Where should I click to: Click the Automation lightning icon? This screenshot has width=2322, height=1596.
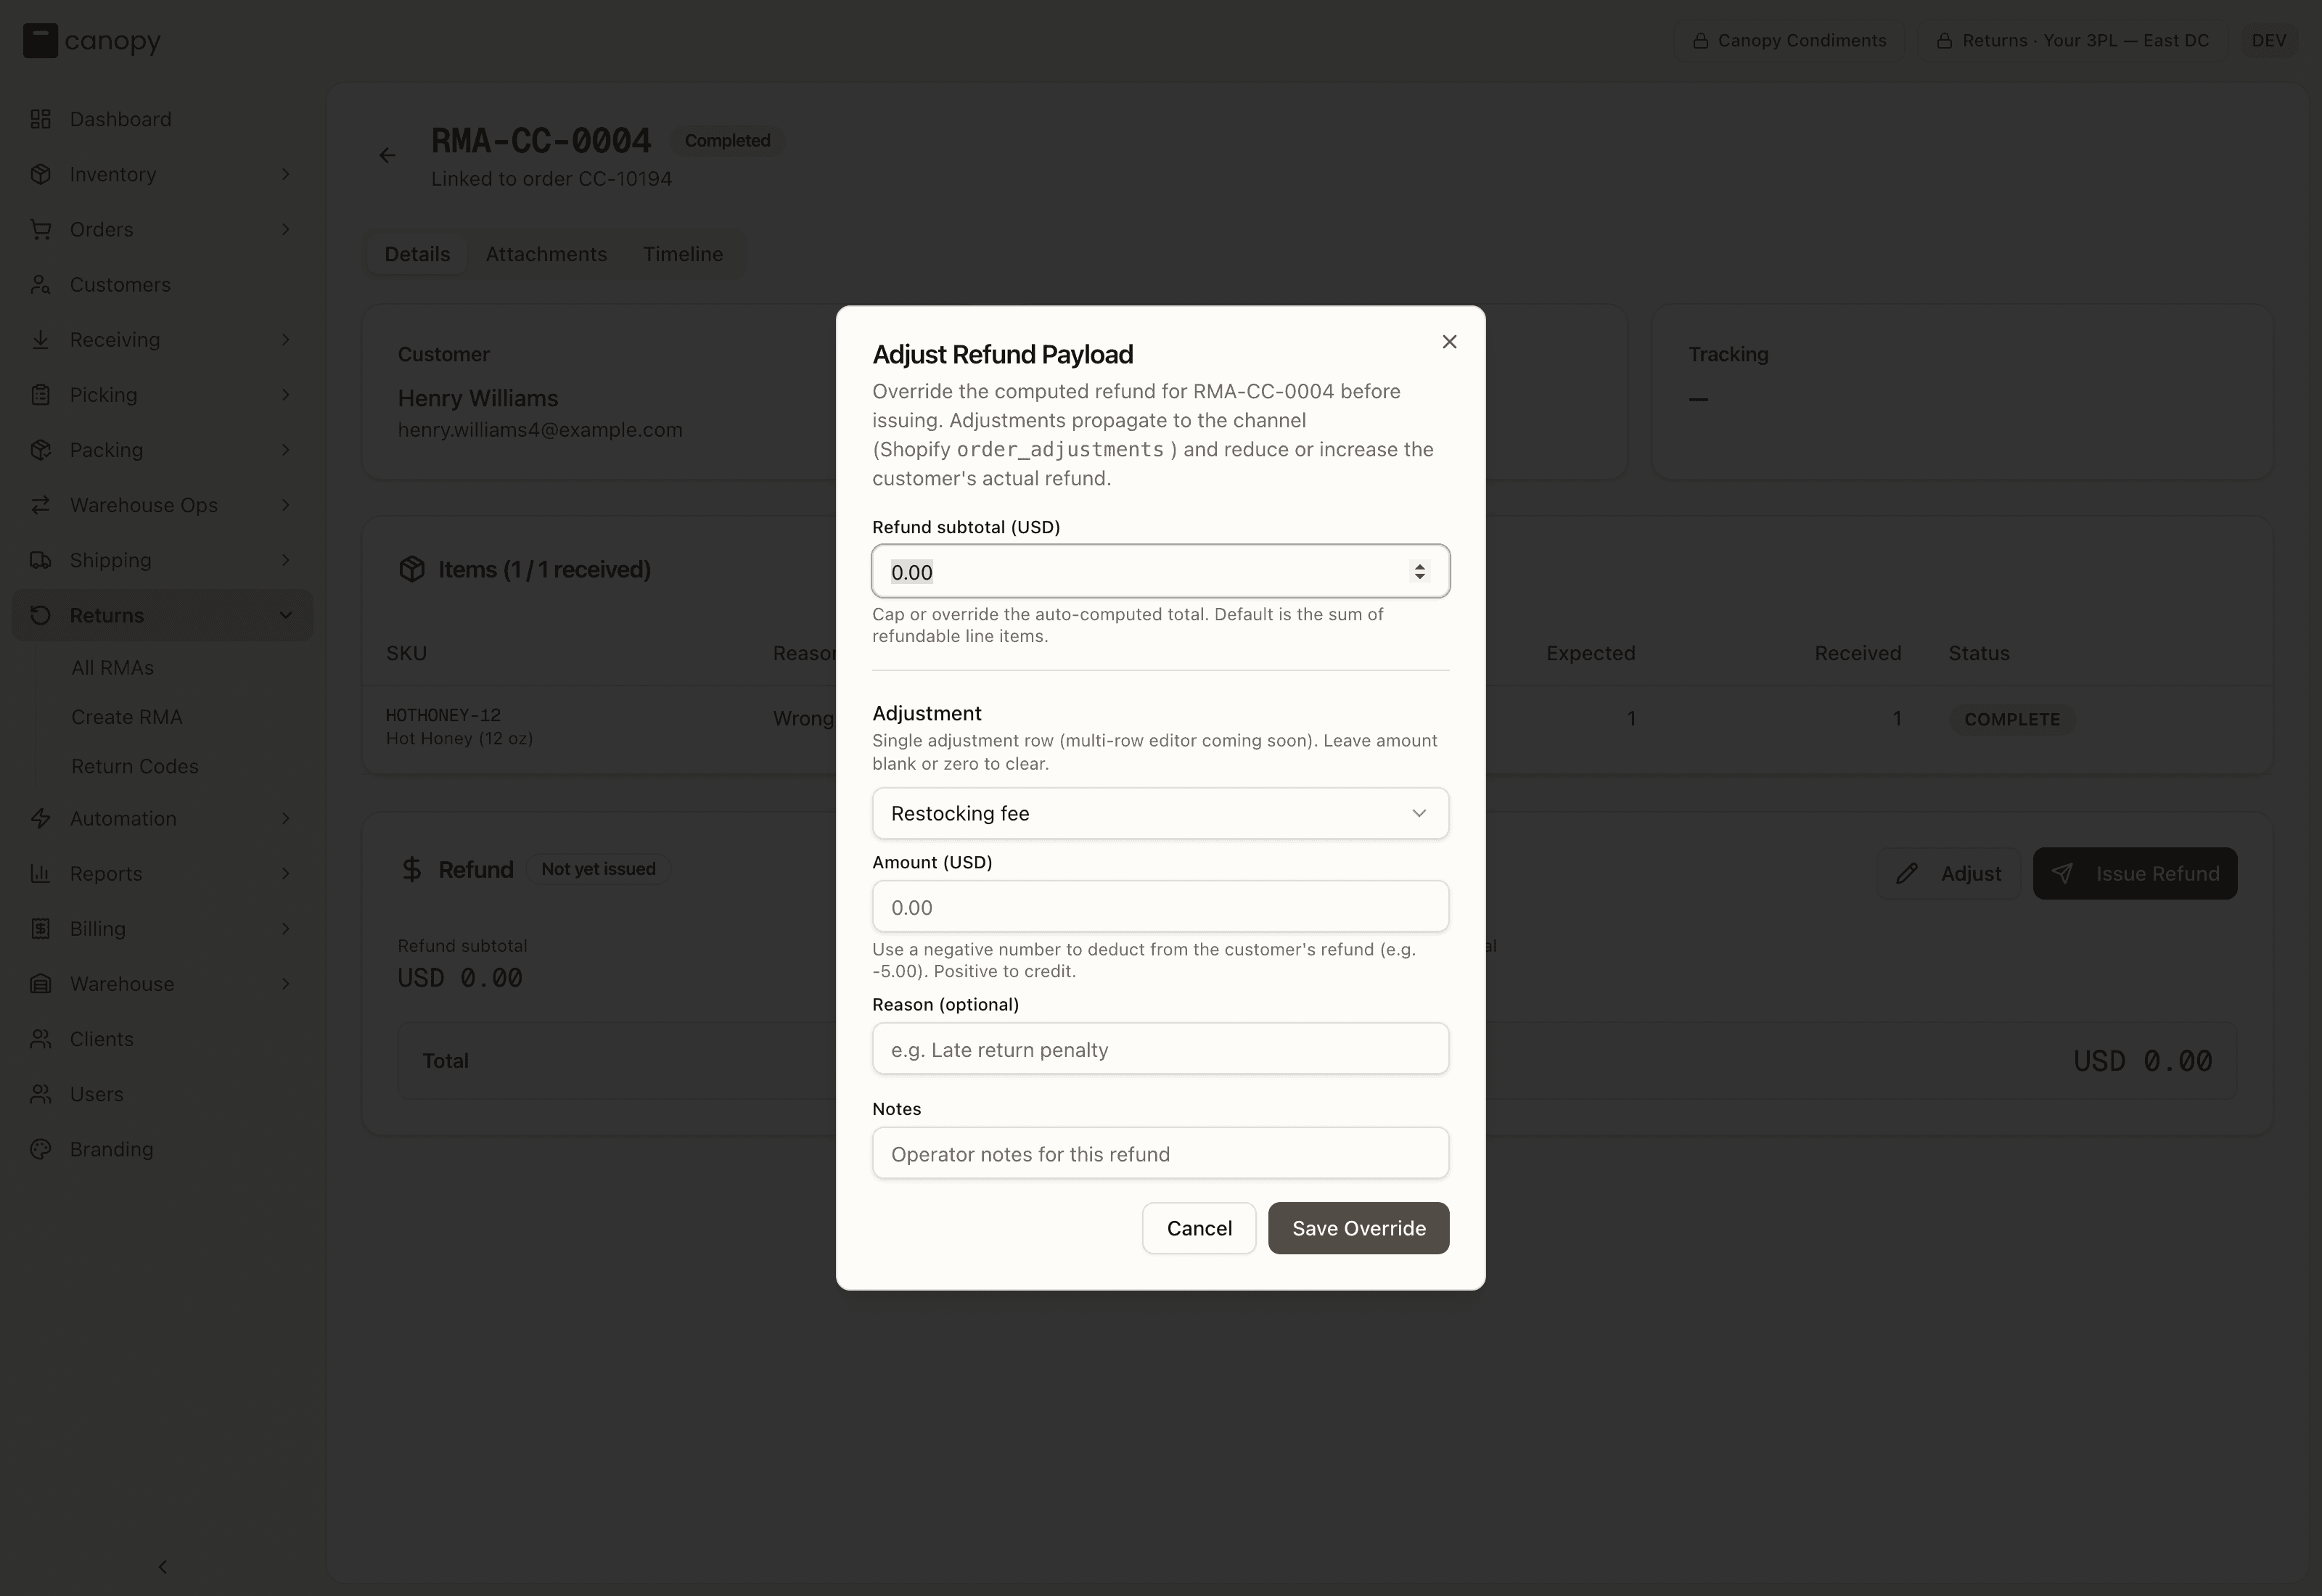click(x=41, y=818)
